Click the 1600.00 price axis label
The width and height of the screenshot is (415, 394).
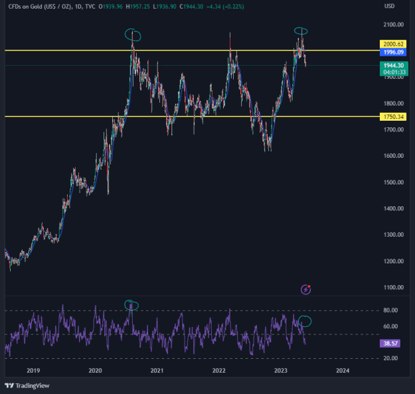pyautogui.click(x=394, y=156)
